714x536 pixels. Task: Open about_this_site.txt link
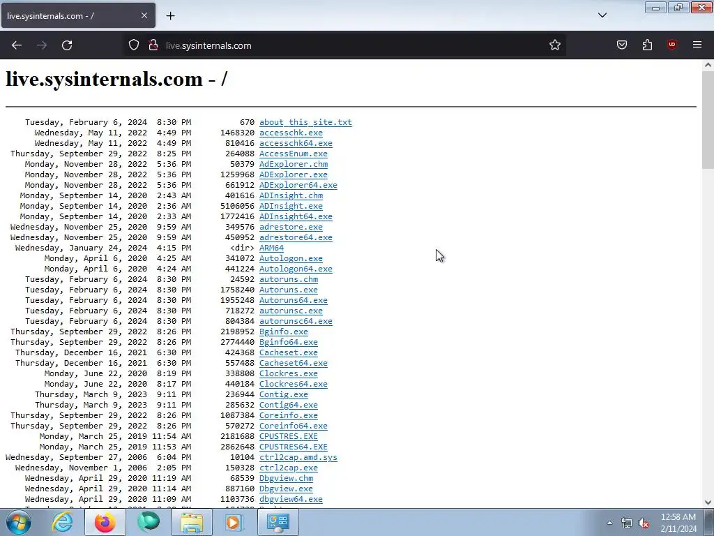tap(305, 122)
